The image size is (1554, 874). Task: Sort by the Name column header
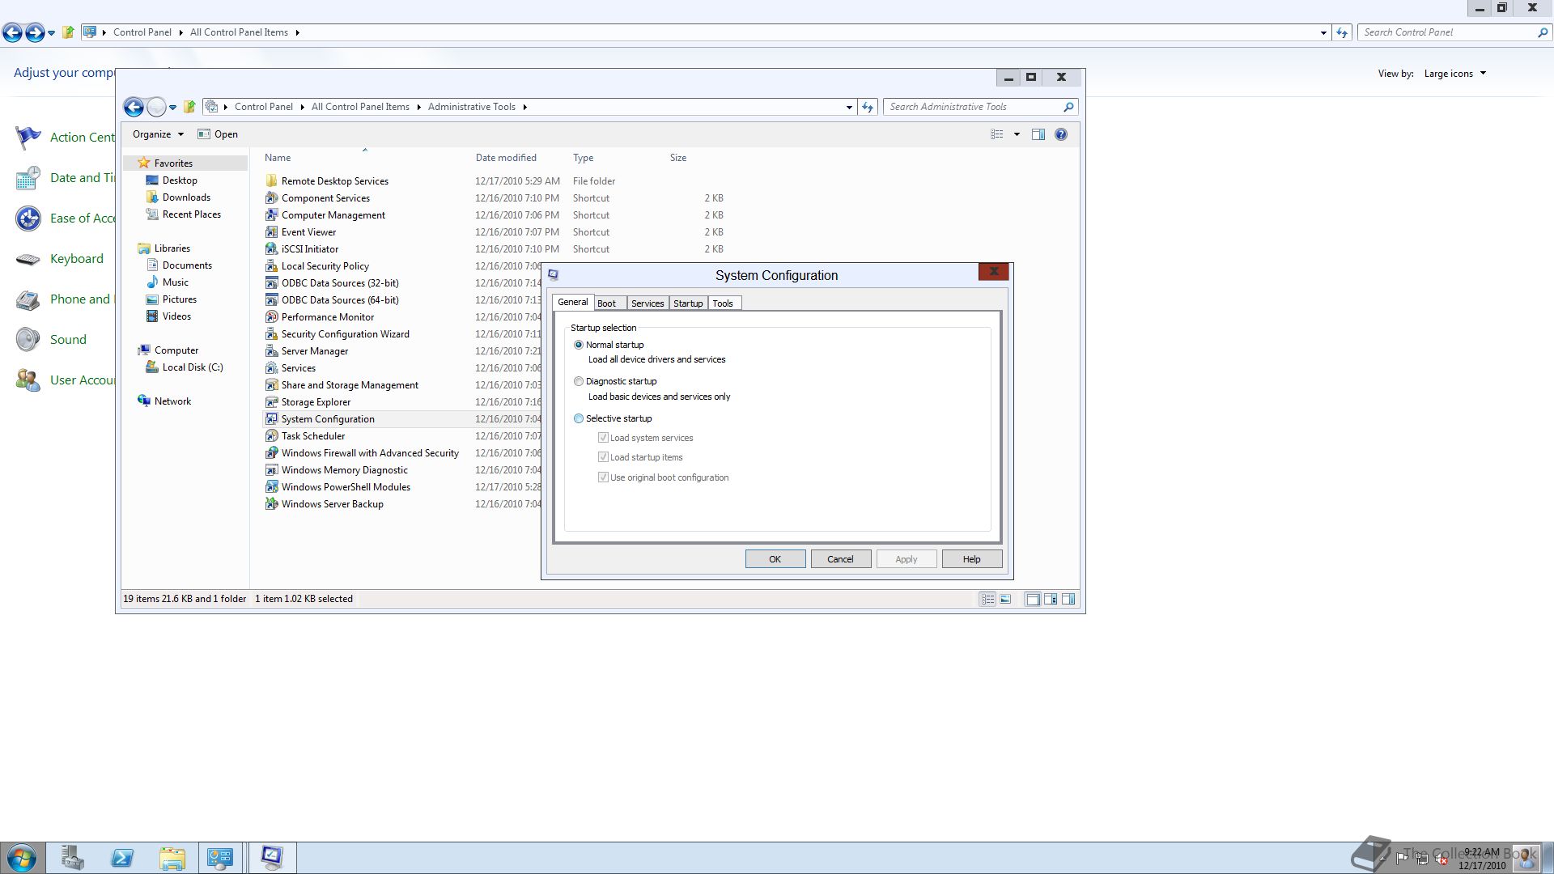coord(278,158)
